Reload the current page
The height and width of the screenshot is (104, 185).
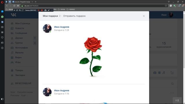pyautogui.click(x=14, y=6)
